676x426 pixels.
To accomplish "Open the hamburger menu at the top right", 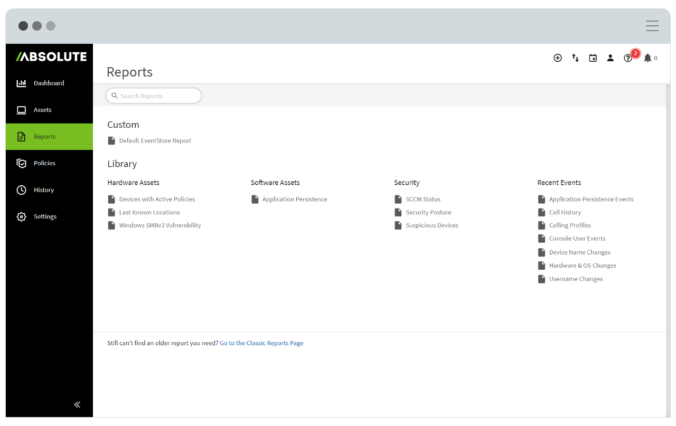I will pyautogui.click(x=652, y=25).
